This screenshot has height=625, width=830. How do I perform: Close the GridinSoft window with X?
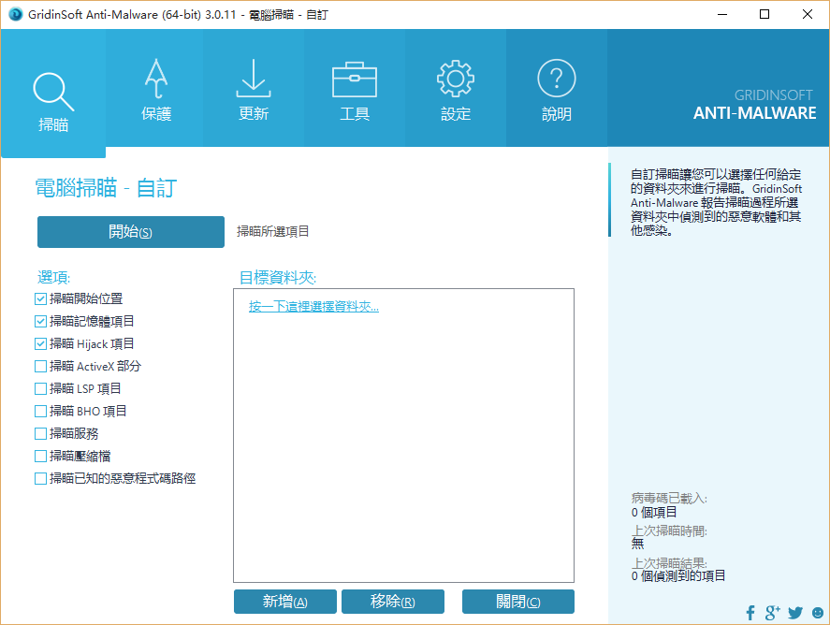(808, 14)
